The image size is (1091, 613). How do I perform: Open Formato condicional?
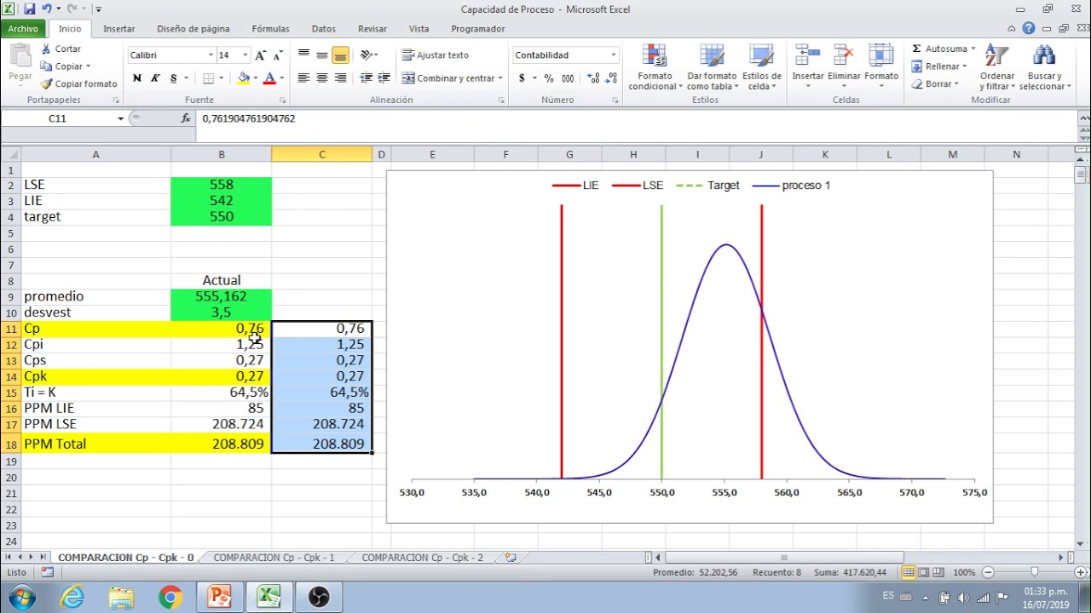click(655, 67)
